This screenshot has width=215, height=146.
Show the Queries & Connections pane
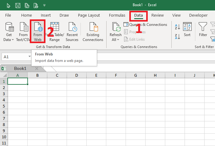coord(145,25)
